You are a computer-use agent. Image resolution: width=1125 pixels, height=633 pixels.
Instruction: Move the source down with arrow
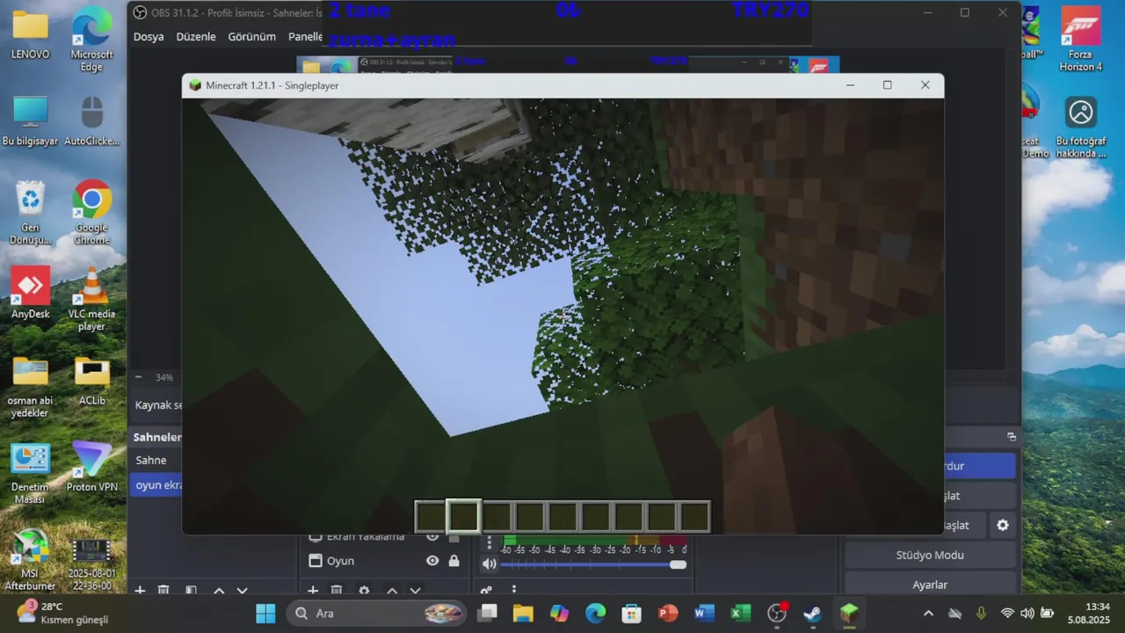(416, 591)
